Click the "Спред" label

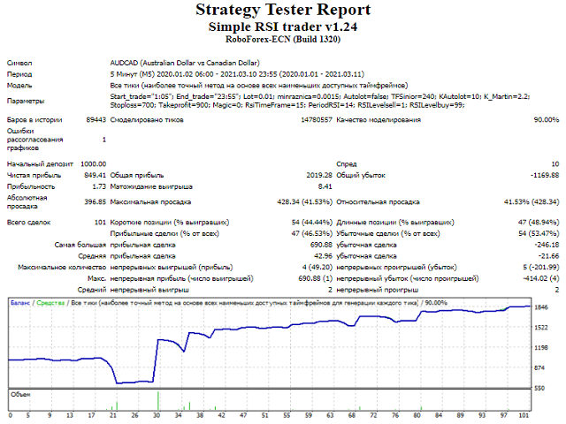pyautogui.click(x=347, y=164)
